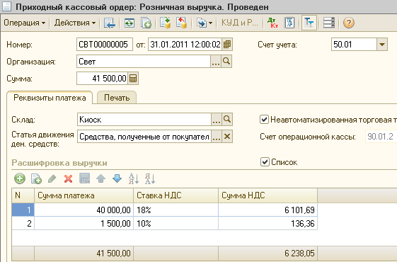The width and height of the screenshot is (397, 262).
Task: Toggle Неавтоматизированная торговая точка checkbox
Action: (265, 120)
